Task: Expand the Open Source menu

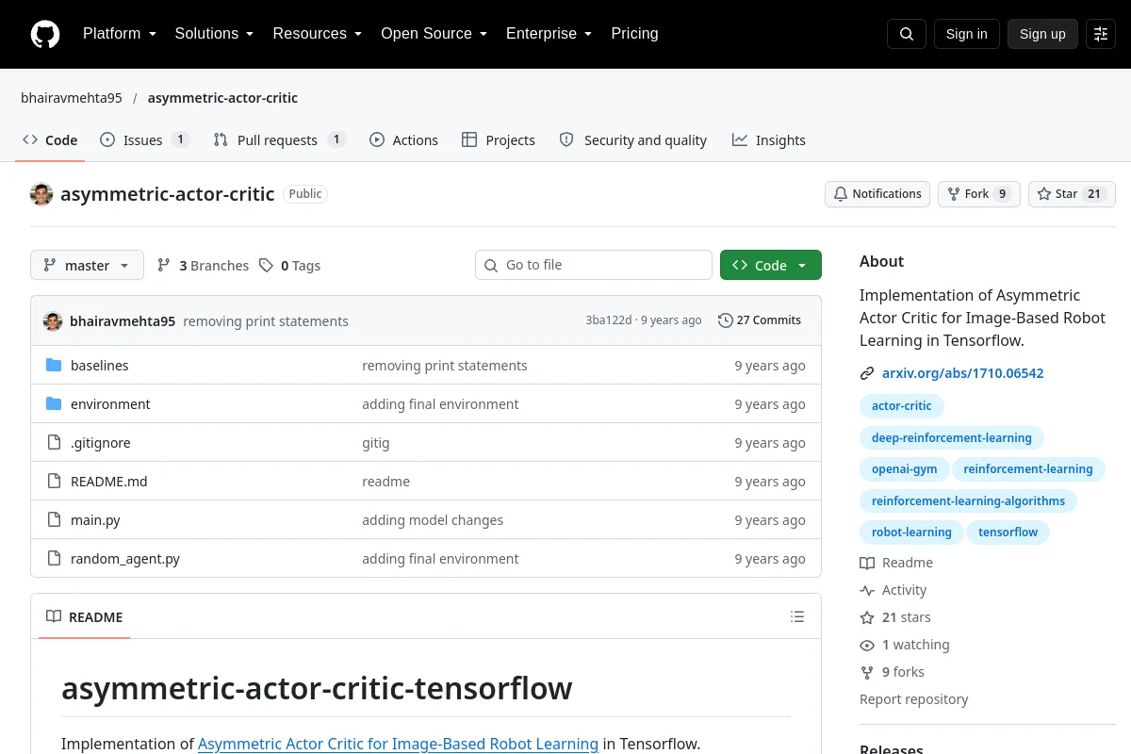Action: [x=434, y=34]
